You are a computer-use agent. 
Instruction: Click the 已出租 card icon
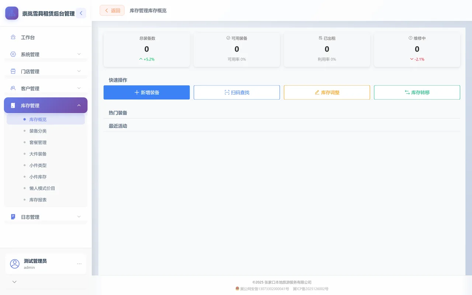[320, 38]
